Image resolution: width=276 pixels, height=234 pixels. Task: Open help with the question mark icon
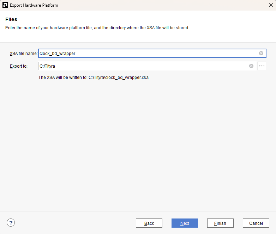point(11,222)
